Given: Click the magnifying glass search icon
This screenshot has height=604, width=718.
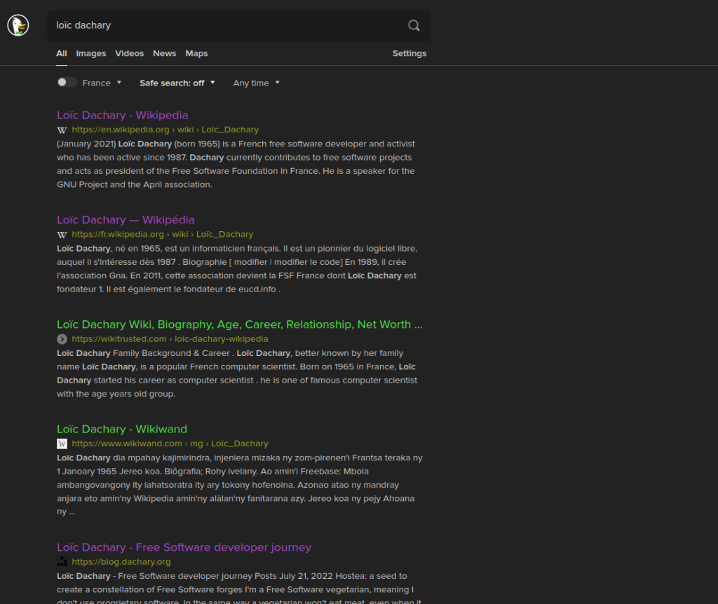Looking at the screenshot, I should pyautogui.click(x=414, y=26).
